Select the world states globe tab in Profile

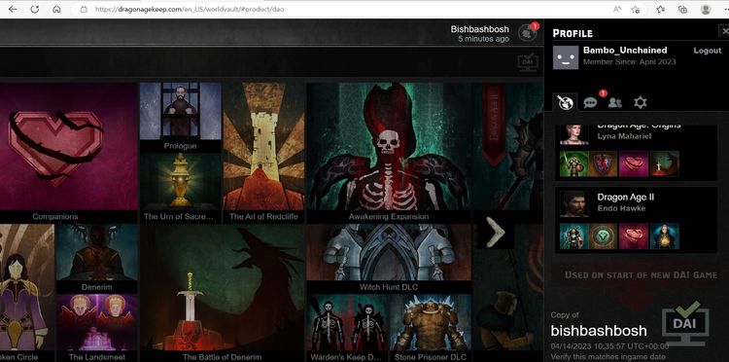(x=565, y=102)
